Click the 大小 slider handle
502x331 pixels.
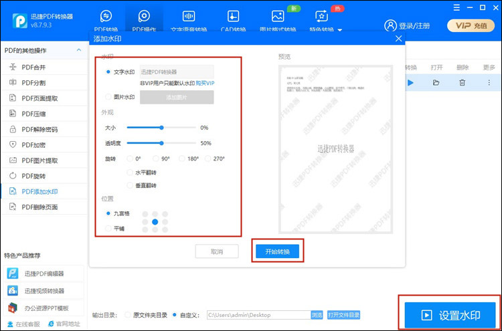coord(162,128)
